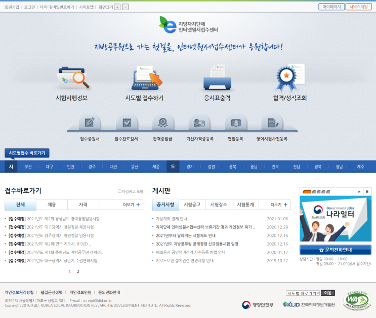
Task: Click the 마이페이지 button
Action: pos(331,7)
